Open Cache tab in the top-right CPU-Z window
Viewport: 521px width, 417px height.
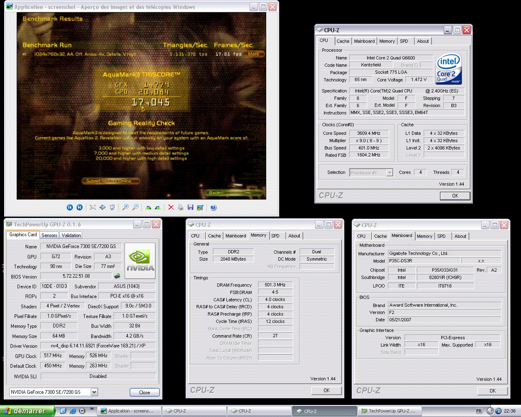coord(343,41)
